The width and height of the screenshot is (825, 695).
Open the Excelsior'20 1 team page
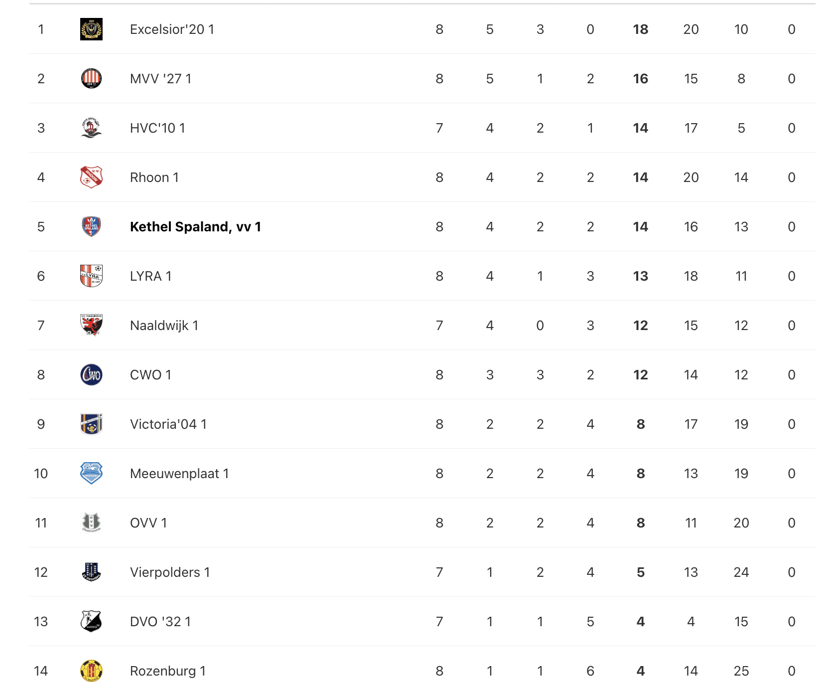(x=172, y=29)
